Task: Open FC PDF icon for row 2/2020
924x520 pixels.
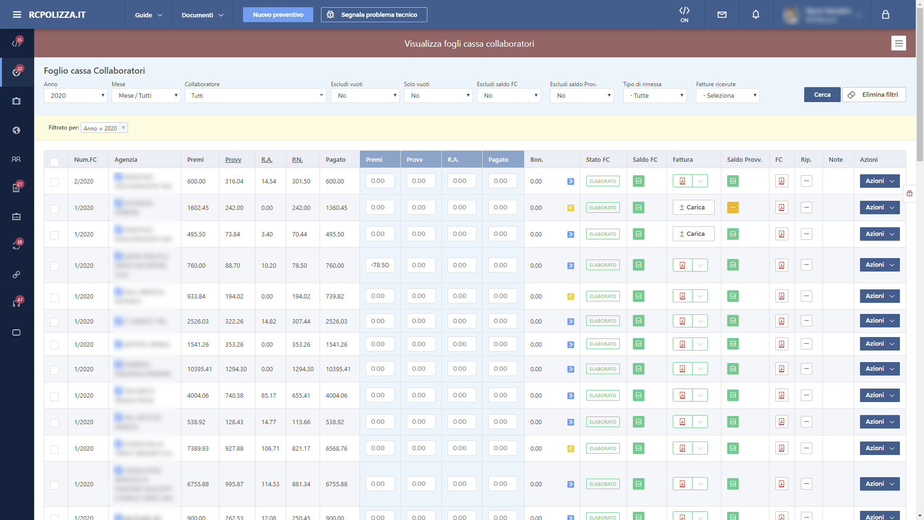Action: (x=782, y=182)
